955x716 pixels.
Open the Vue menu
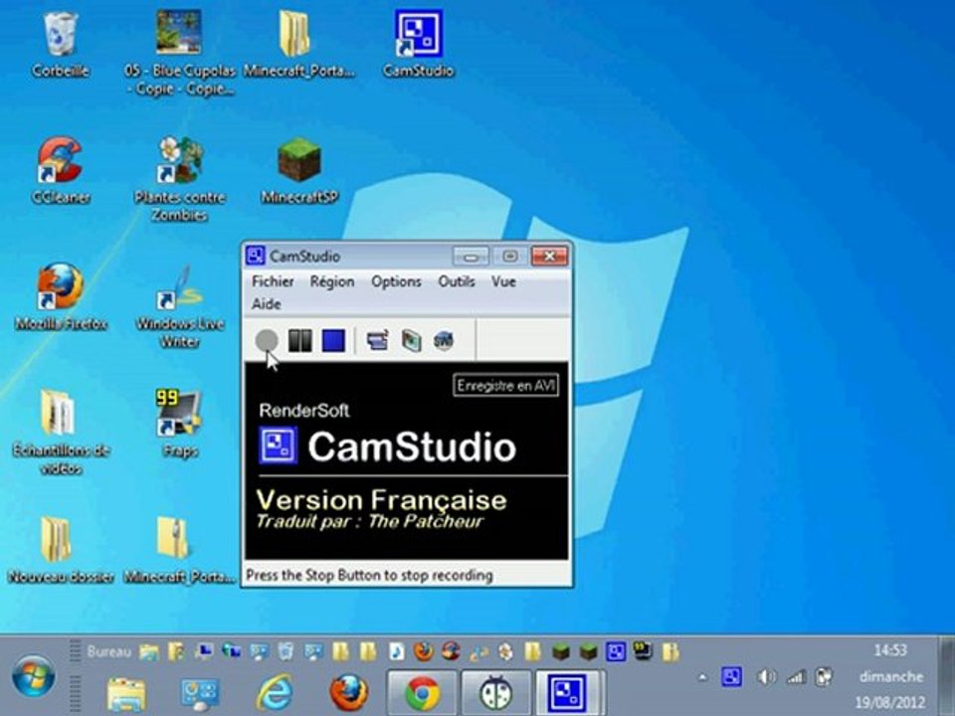(503, 281)
